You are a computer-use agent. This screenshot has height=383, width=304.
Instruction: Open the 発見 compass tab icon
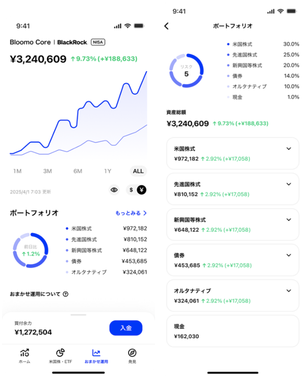click(132, 353)
